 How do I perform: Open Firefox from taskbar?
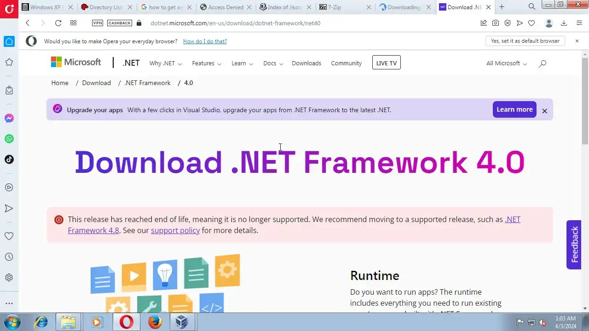(155, 322)
